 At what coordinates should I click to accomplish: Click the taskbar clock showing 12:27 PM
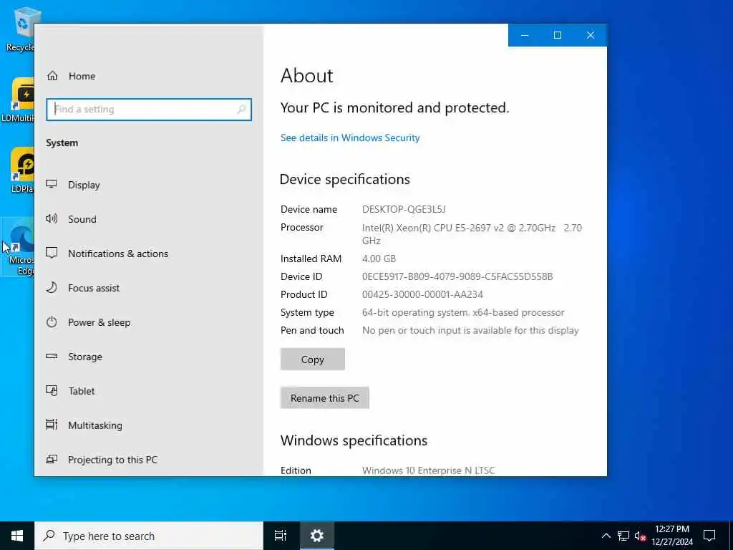tap(672, 536)
